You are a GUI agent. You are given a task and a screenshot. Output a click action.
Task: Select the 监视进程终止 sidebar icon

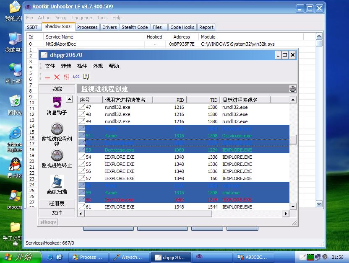tap(57, 155)
